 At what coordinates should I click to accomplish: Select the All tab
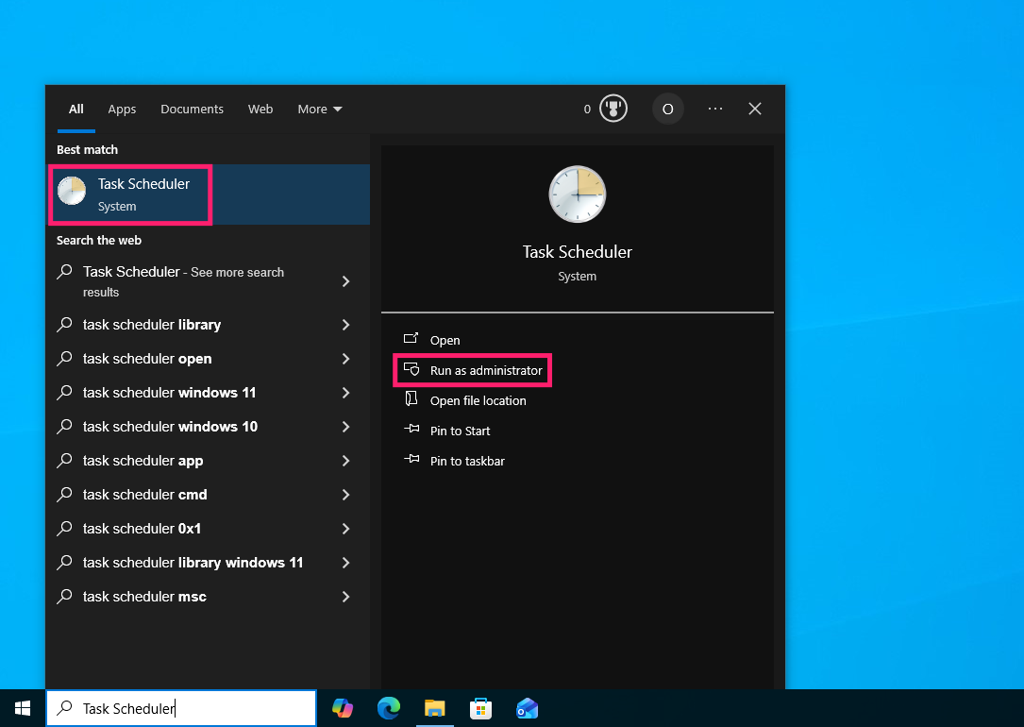[x=76, y=110]
